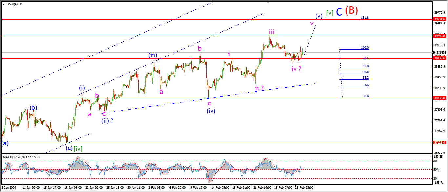Select the red 38036.8 price level tag

[439, 98]
